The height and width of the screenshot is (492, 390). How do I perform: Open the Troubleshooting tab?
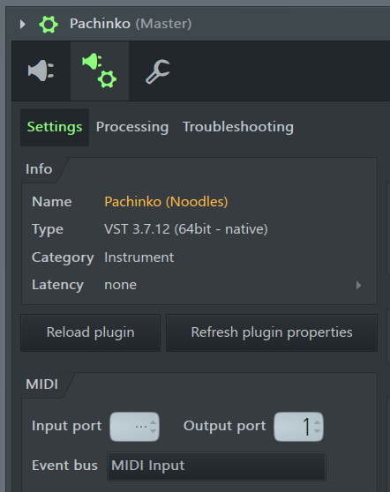tap(238, 127)
